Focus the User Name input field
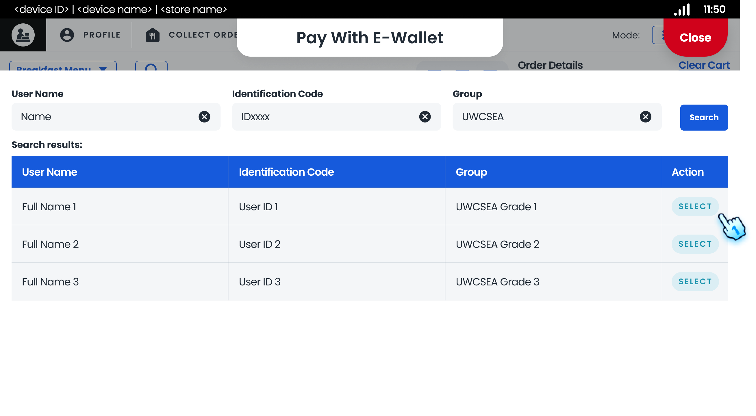 coord(106,117)
